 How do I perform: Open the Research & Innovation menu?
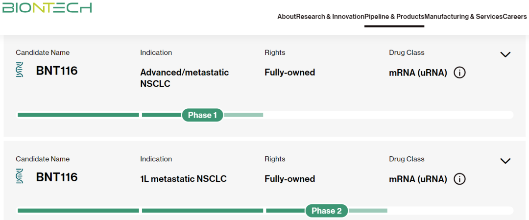[x=330, y=17]
